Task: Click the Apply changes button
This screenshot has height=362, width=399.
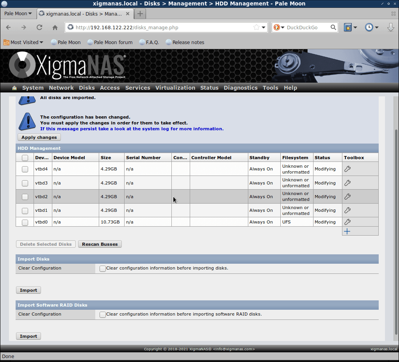Action: click(x=39, y=137)
